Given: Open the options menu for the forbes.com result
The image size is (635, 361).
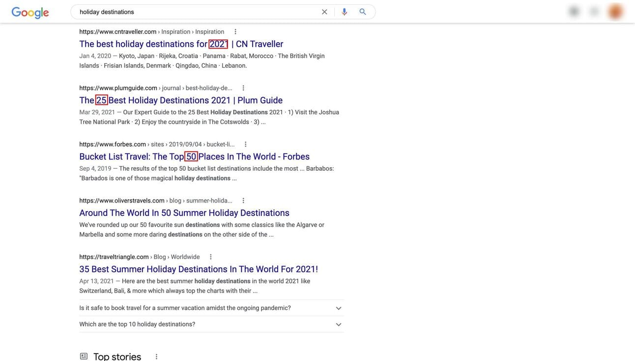Looking at the screenshot, I should pyautogui.click(x=246, y=144).
